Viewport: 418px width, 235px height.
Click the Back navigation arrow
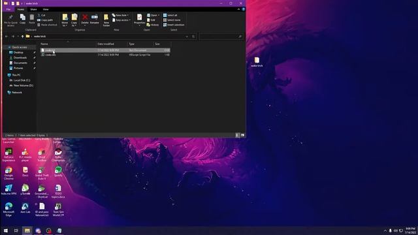click(7, 37)
